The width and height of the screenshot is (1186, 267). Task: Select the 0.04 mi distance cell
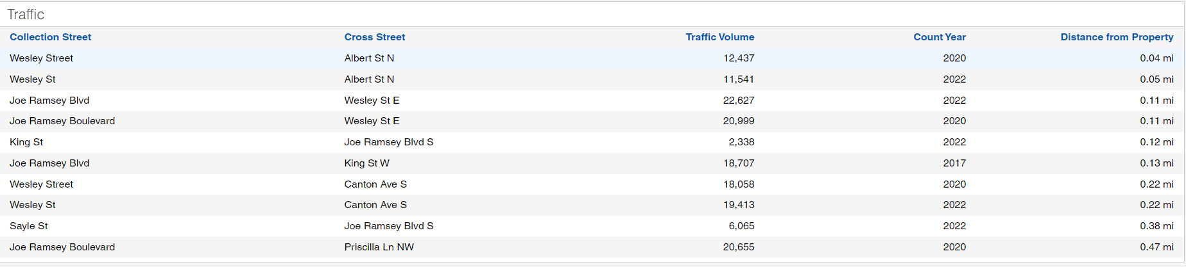click(x=1156, y=58)
